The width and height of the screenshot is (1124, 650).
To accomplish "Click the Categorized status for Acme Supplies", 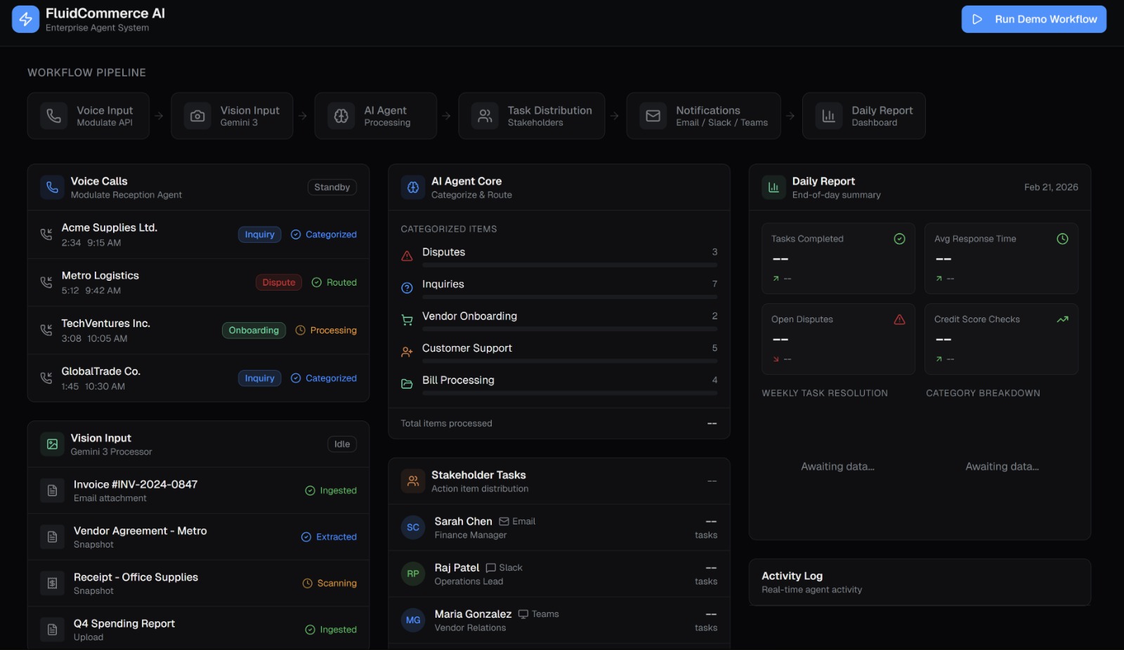I will (324, 234).
